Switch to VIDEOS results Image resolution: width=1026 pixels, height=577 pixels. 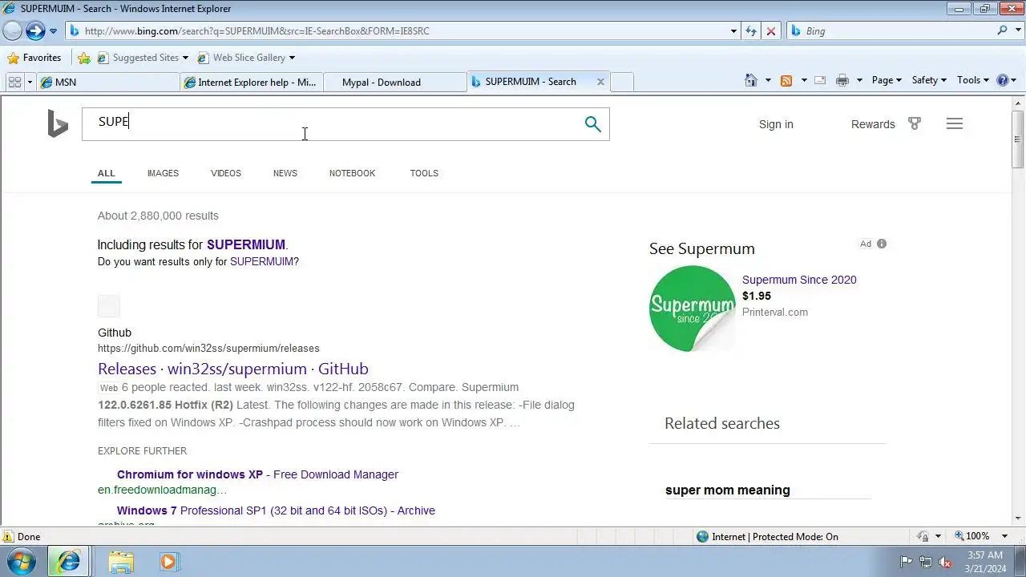226,173
